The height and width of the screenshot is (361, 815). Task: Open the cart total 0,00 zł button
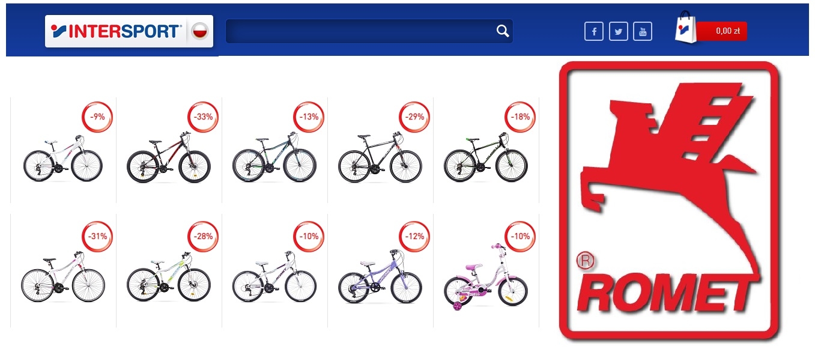pyautogui.click(x=723, y=31)
